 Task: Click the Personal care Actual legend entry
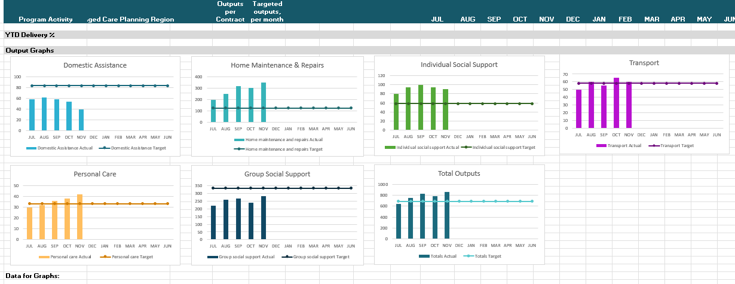[x=68, y=256]
